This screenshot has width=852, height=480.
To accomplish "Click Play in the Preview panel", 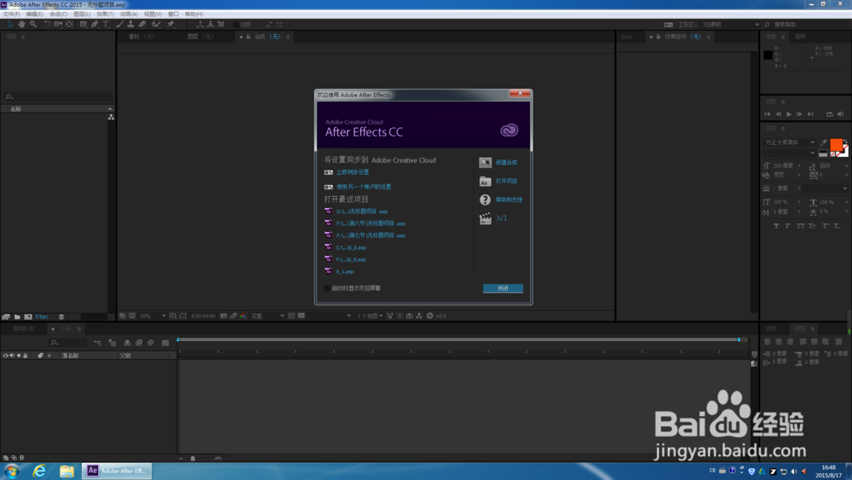I will point(789,114).
